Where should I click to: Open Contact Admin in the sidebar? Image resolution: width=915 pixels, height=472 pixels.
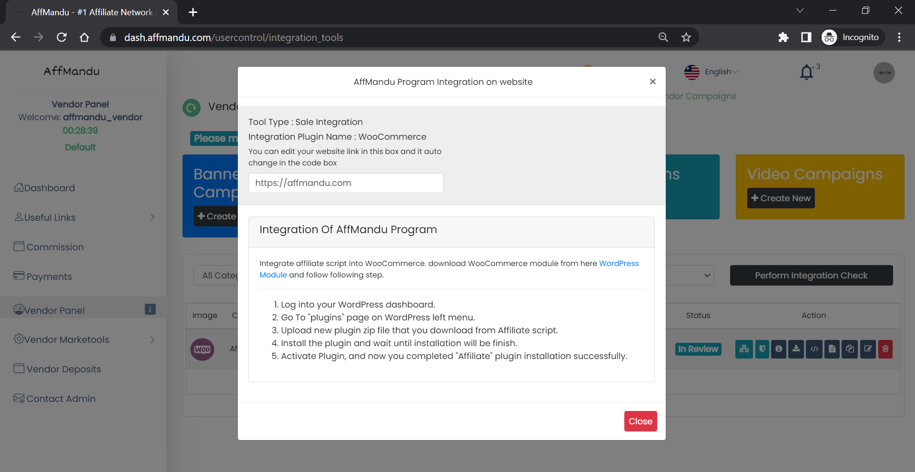coord(55,399)
